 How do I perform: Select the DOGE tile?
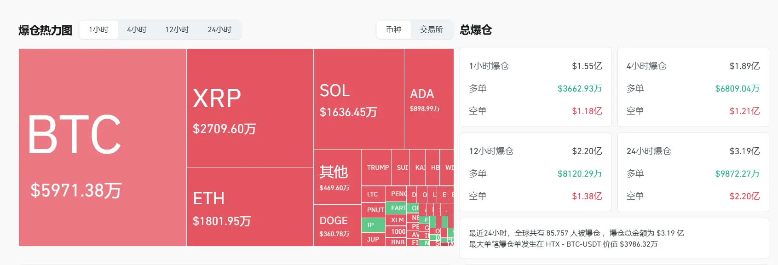coord(337,225)
